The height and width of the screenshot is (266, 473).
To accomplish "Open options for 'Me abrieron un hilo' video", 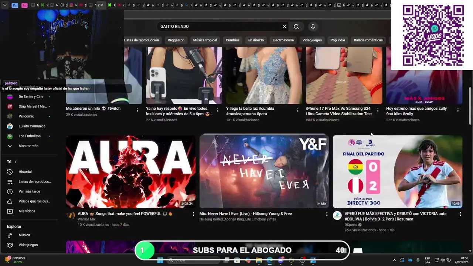I will (x=137, y=110).
